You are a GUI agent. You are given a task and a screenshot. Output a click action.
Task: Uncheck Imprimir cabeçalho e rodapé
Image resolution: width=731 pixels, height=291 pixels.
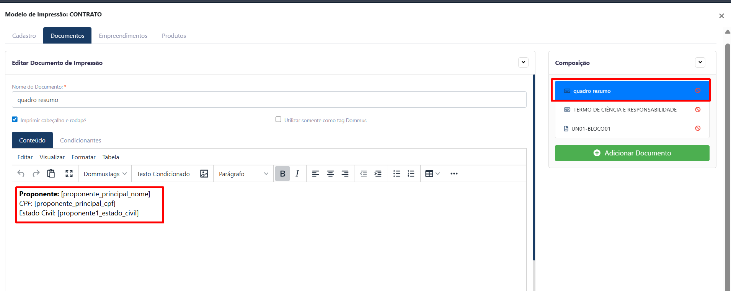pyautogui.click(x=15, y=120)
